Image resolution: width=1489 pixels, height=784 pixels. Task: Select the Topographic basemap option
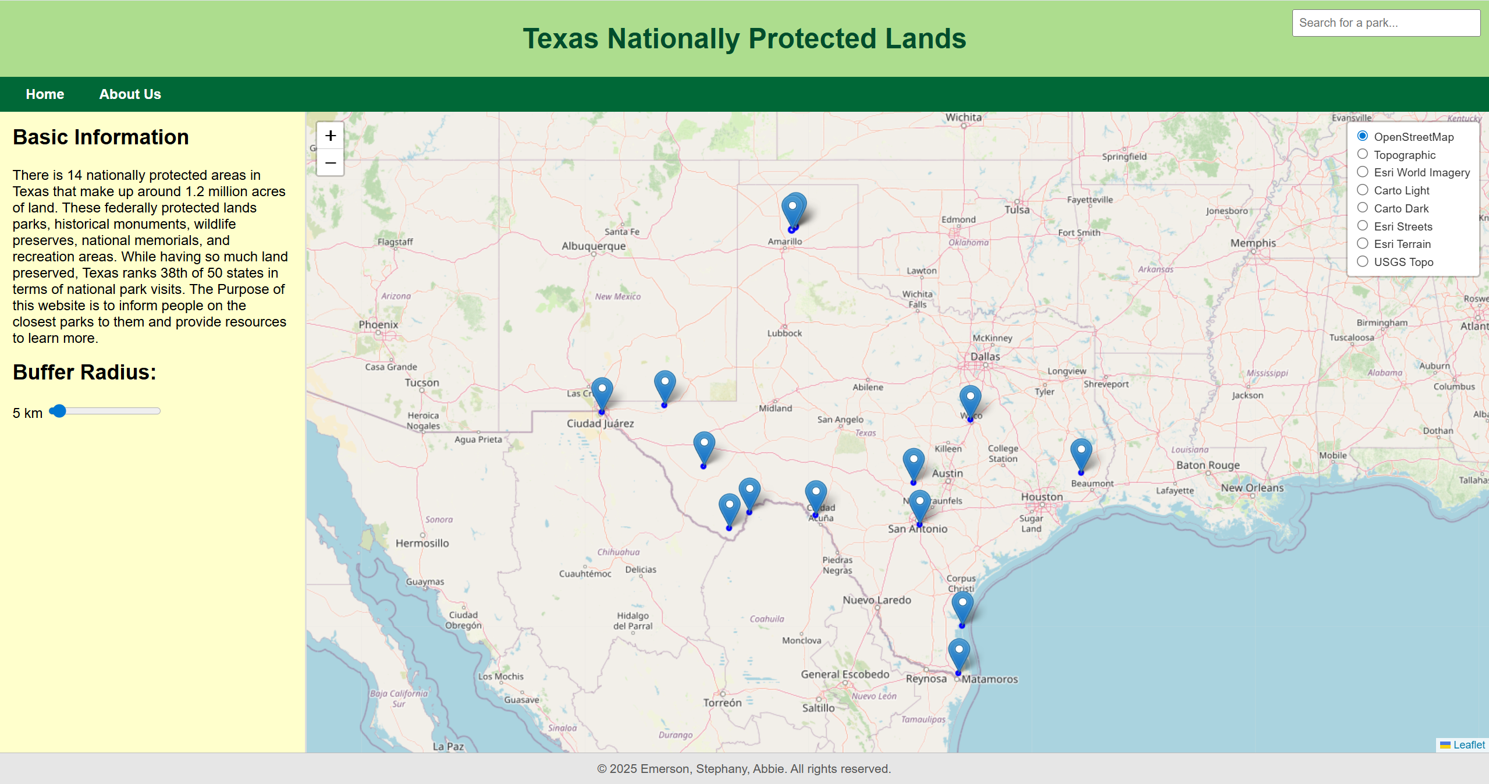1363,154
